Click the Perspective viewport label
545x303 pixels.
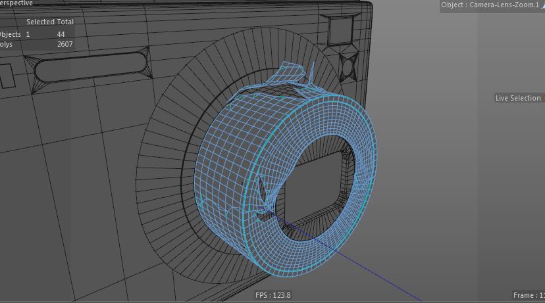coord(16,3)
